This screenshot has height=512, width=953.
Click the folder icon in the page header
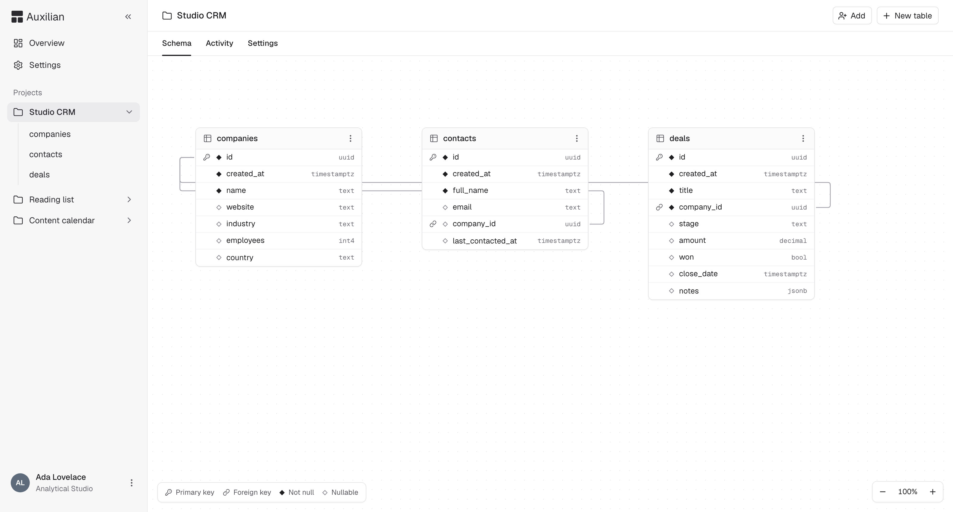point(167,15)
